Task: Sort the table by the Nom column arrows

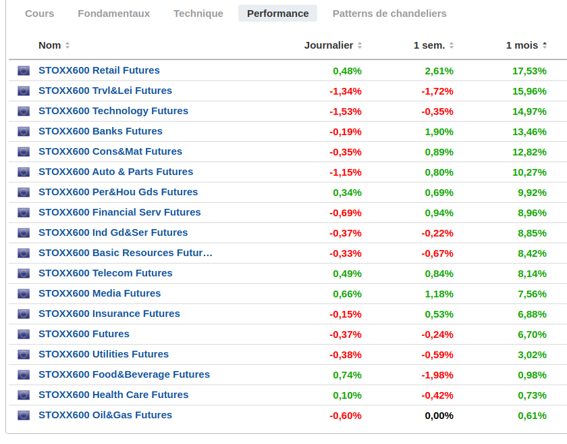Action: [67, 45]
